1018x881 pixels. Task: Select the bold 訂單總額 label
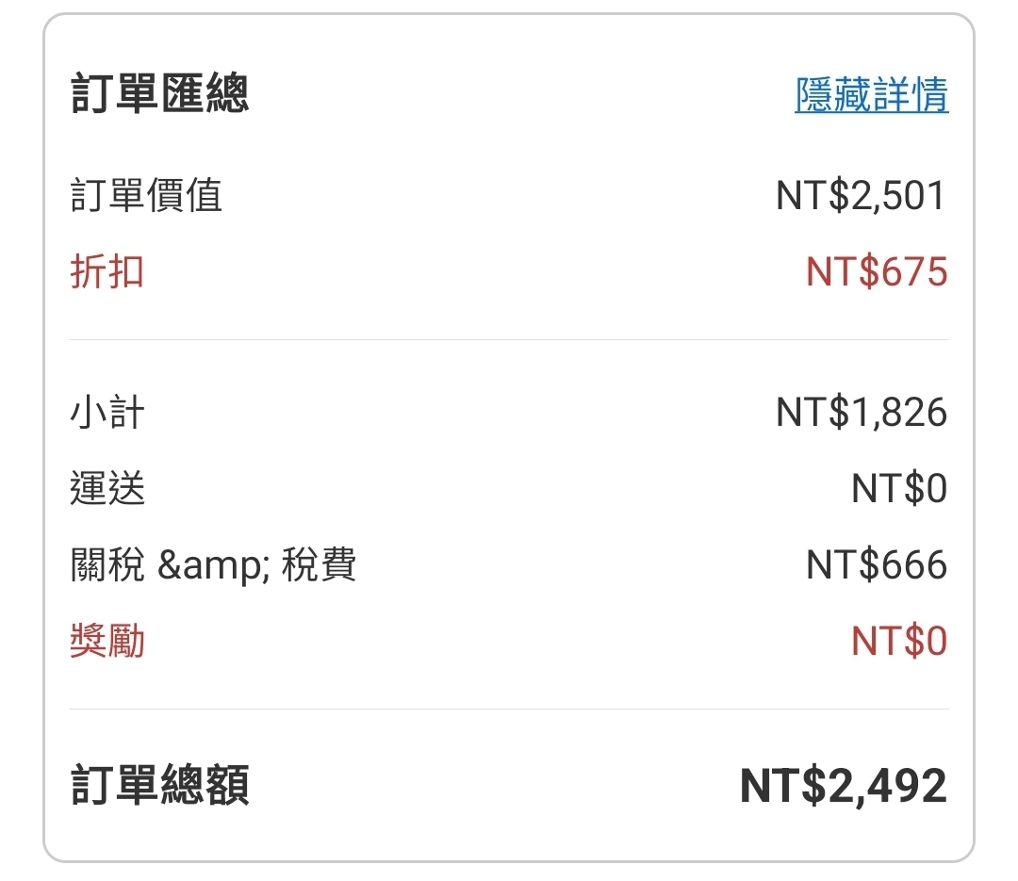(x=159, y=786)
